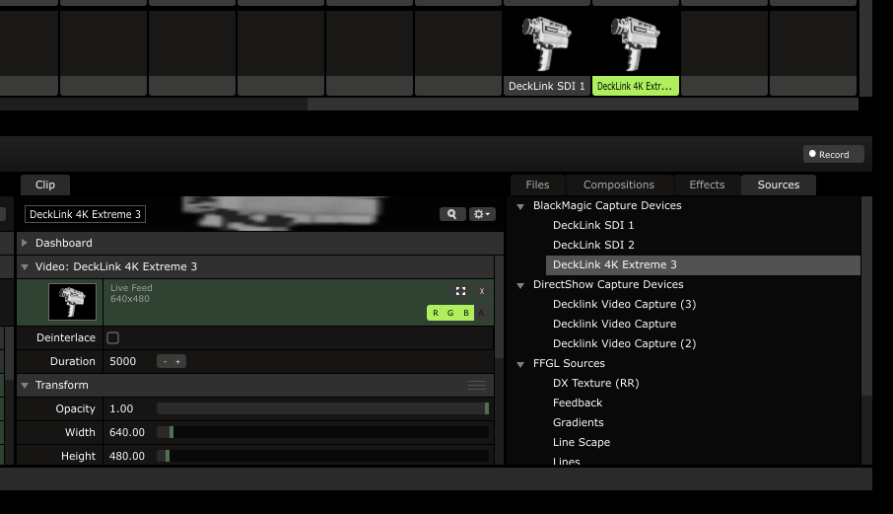Click the search magnifier icon in Clip panel

pos(451,214)
